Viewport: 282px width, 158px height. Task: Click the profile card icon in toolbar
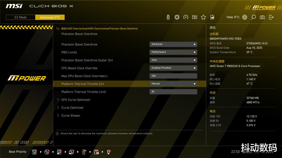point(194,17)
